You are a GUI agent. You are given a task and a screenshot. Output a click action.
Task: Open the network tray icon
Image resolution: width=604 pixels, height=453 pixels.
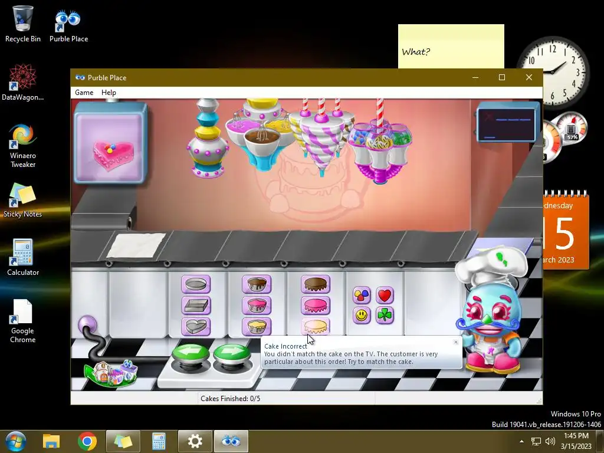[x=536, y=441]
